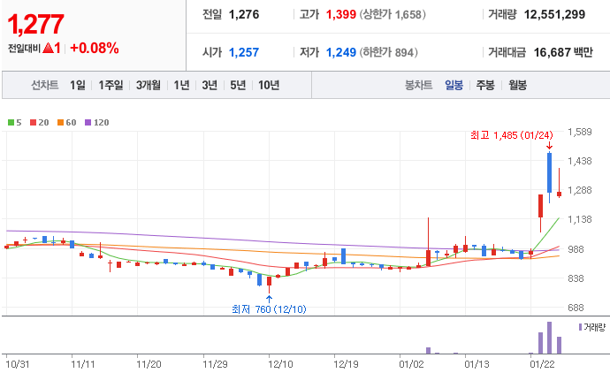The width and height of the screenshot is (610, 373).
Task: Click the orange 60-day moving average legend
Action: tap(67, 123)
